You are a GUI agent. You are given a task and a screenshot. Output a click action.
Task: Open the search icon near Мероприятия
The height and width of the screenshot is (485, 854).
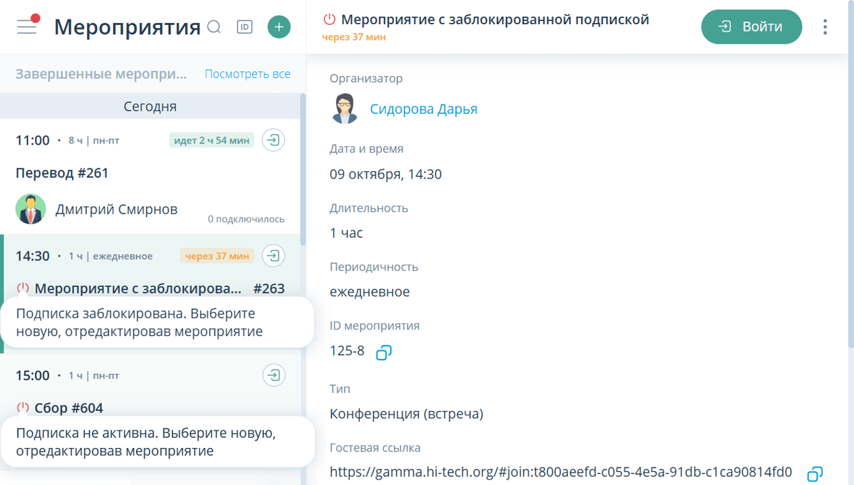point(214,27)
